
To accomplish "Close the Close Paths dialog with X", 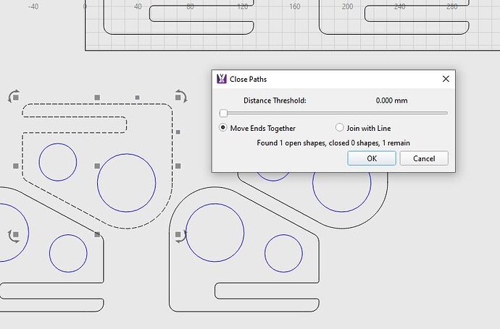I will (x=446, y=79).
